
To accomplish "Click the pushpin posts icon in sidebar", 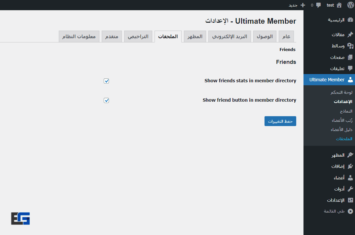I will [x=350, y=35].
